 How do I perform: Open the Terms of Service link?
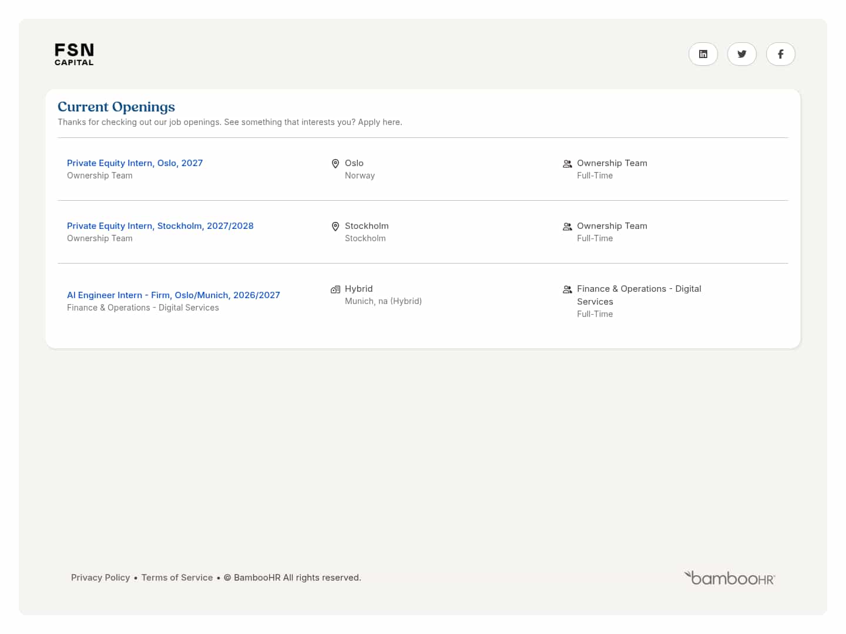tap(177, 578)
